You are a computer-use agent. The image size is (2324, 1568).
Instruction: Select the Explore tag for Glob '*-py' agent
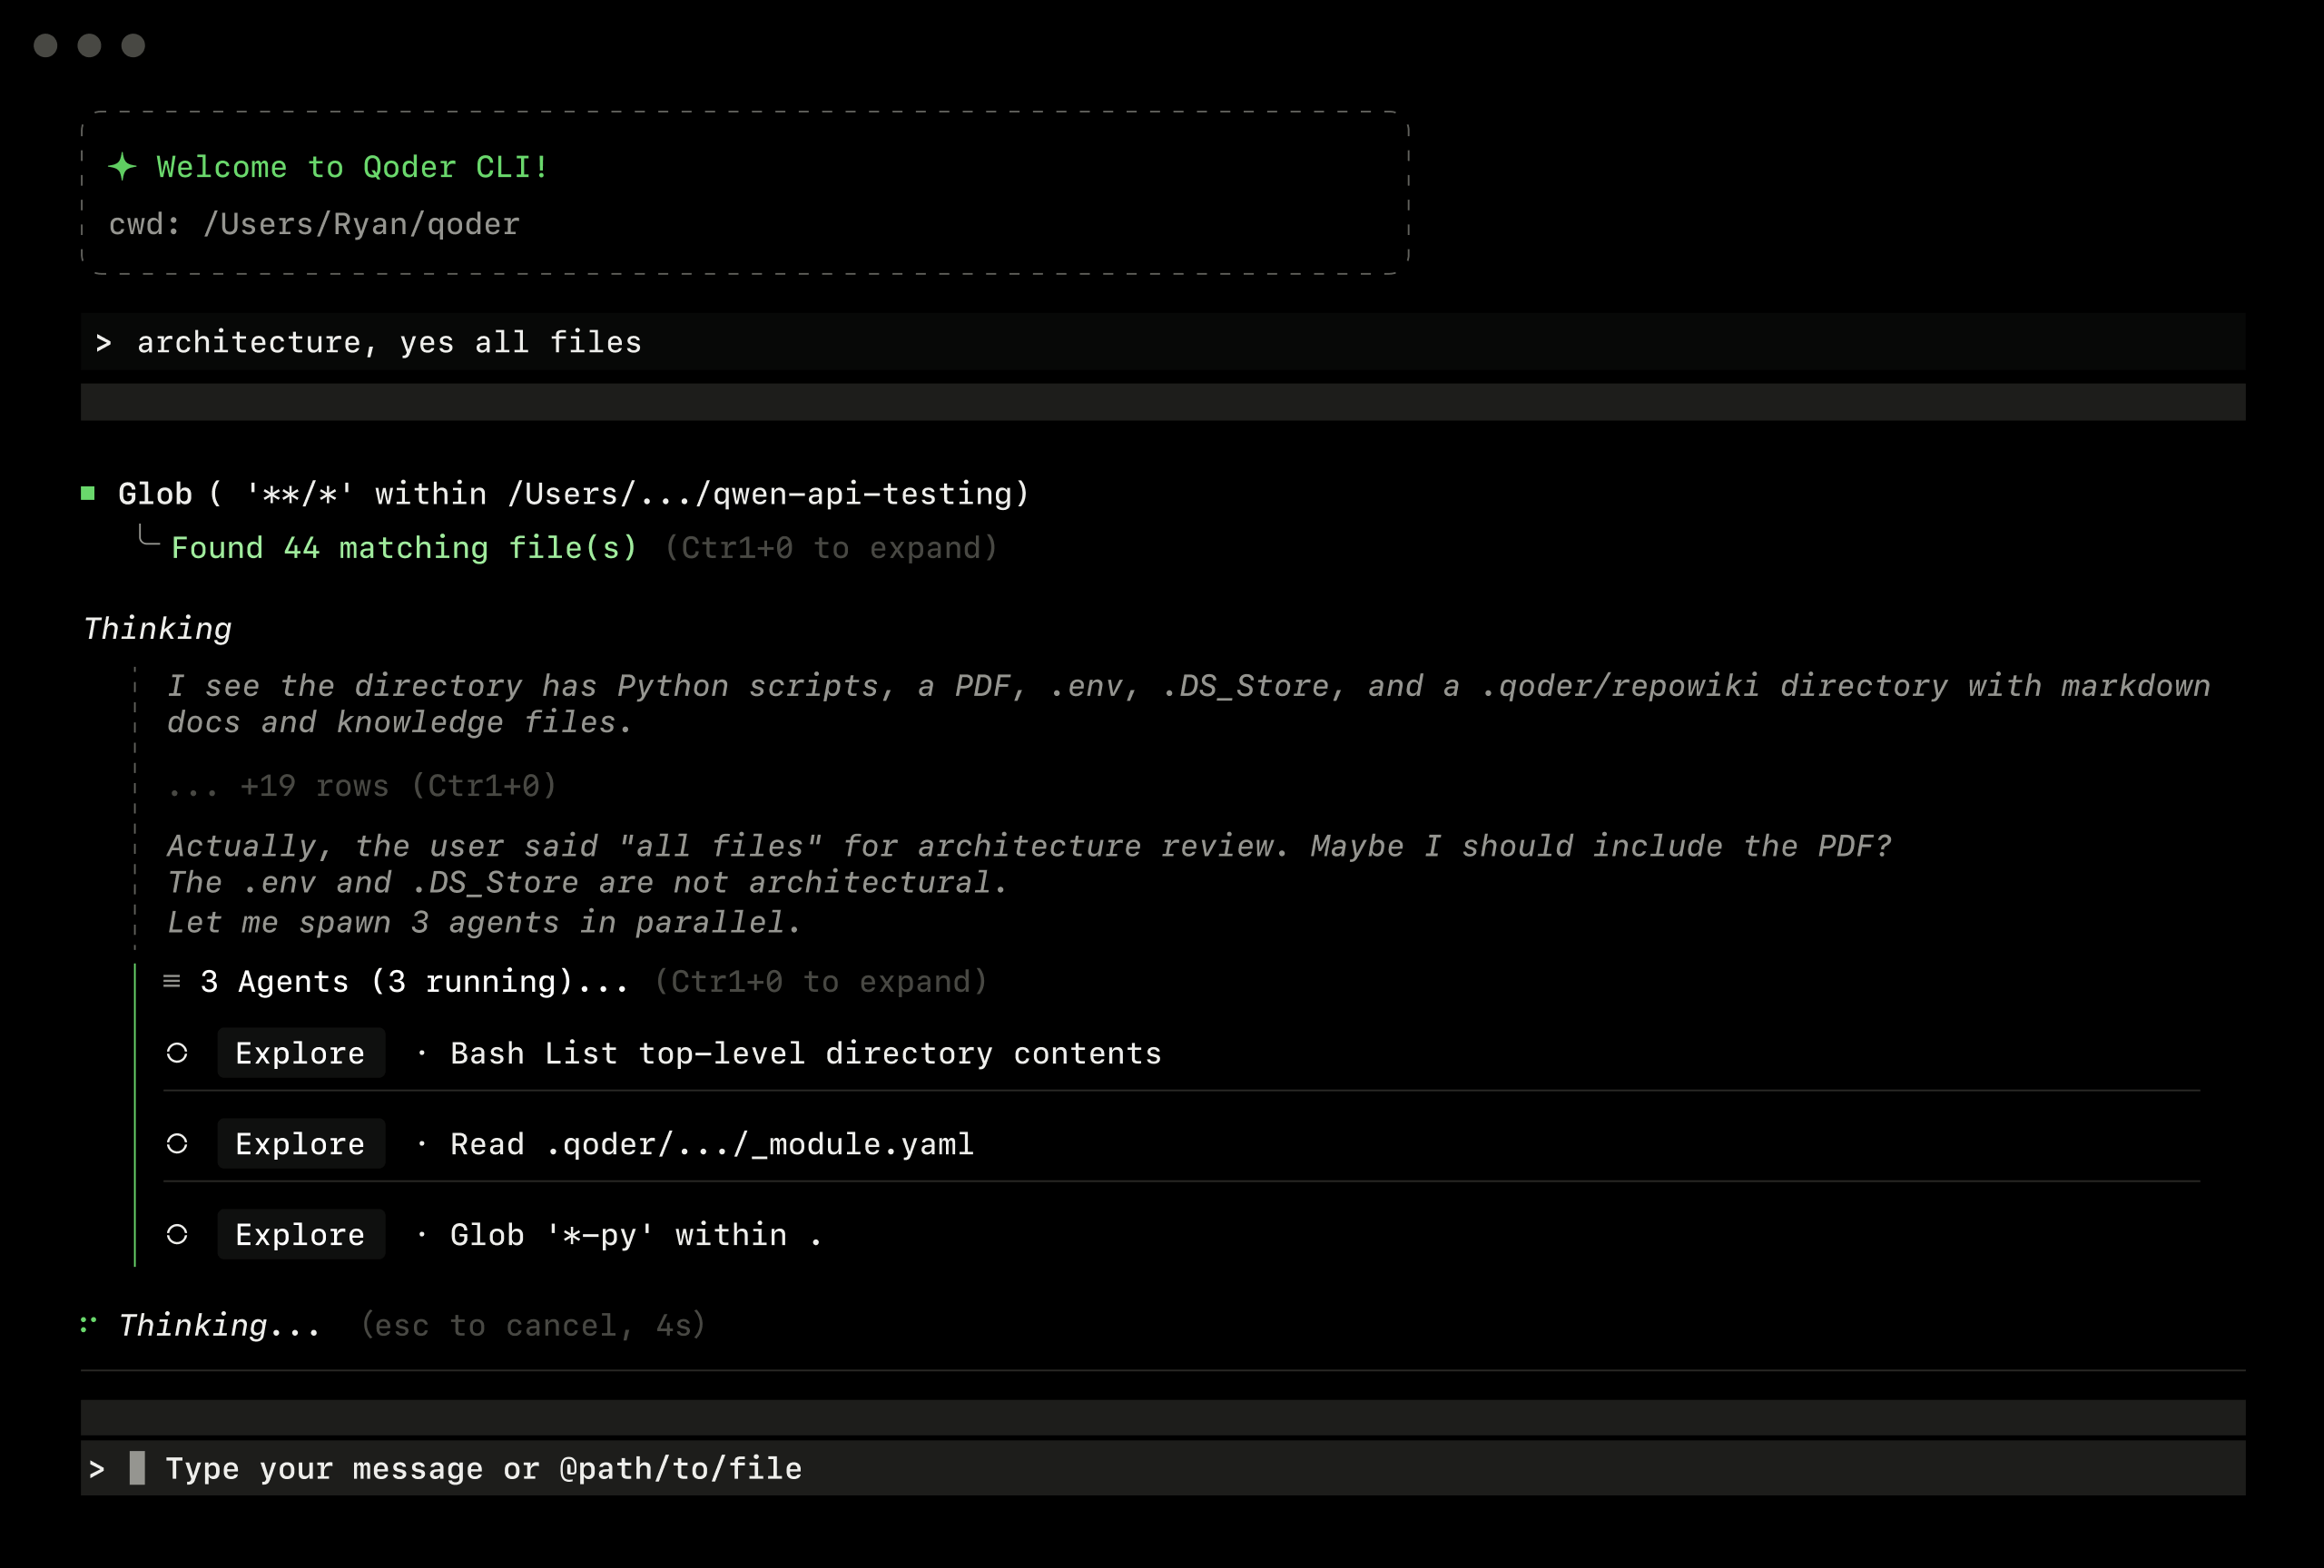[x=301, y=1234]
